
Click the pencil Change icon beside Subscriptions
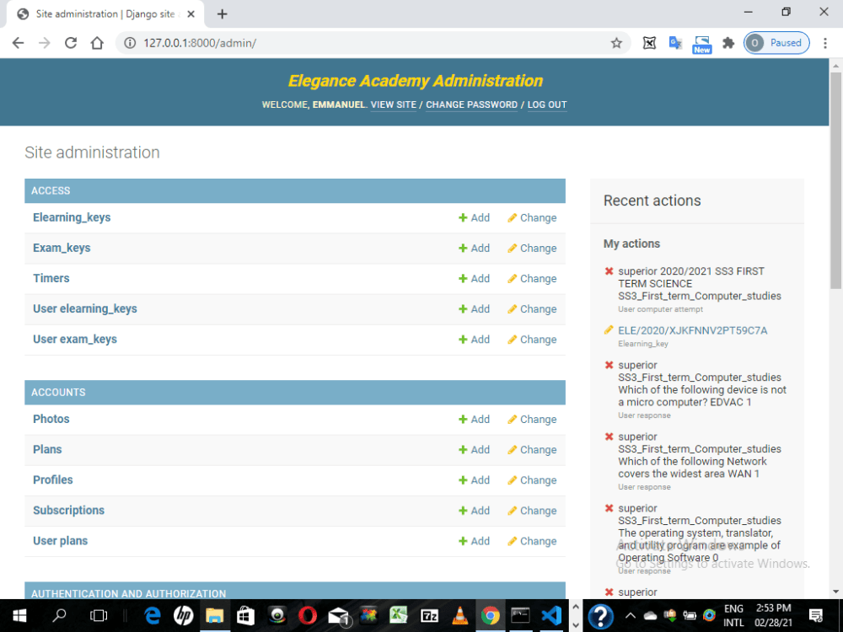(511, 511)
